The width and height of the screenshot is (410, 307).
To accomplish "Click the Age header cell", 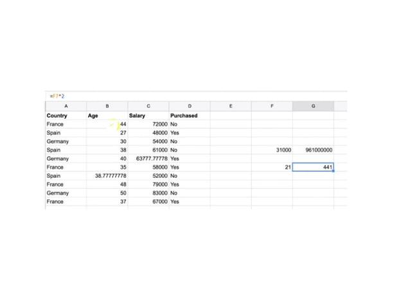I will tap(107, 116).
